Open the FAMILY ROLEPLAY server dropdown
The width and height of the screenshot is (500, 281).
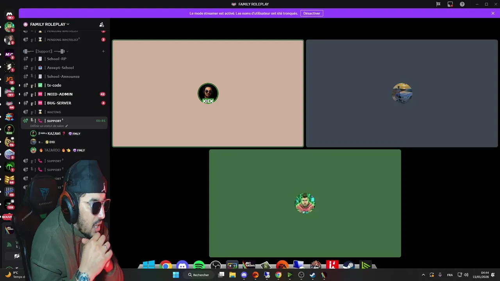pos(50,24)
